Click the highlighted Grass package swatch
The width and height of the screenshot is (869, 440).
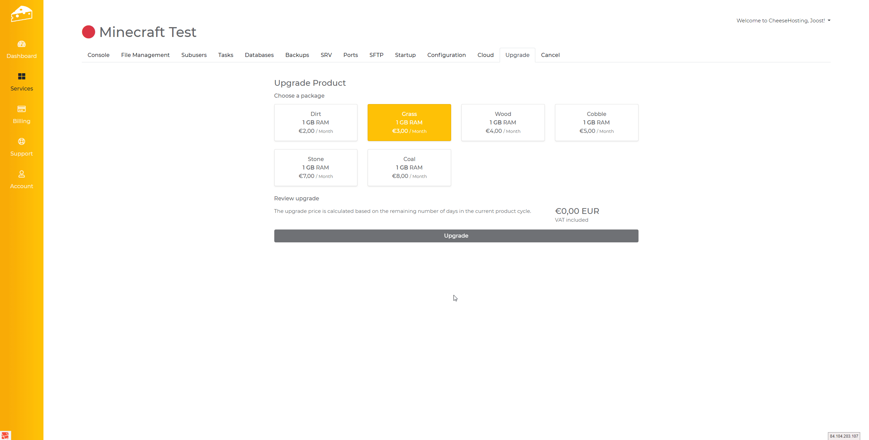pyautogui.click(x=409, y=122)
